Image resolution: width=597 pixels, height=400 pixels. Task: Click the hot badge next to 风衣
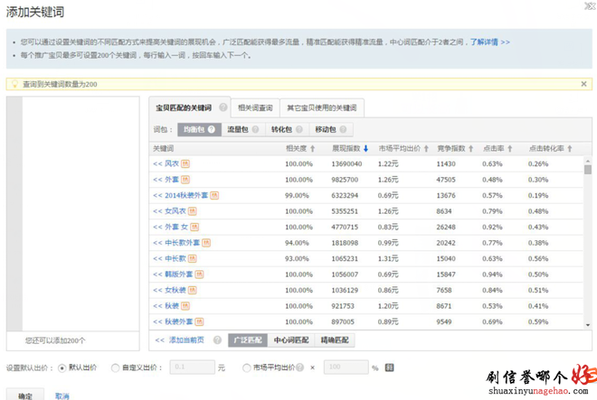[185, 163]
